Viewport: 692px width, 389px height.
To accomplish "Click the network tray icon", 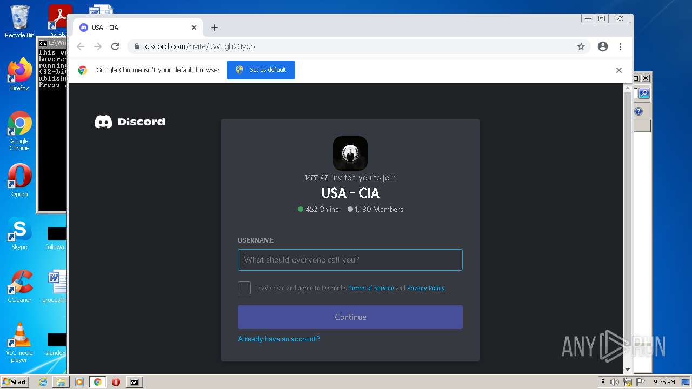I will pyautogui.click(x=628, y=382).
